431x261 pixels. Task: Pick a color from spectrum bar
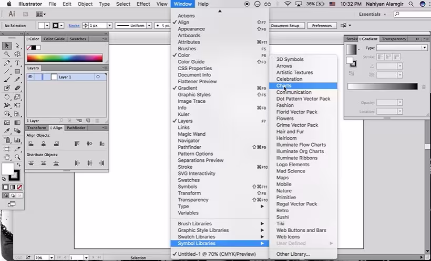click(x=65, y=58)
